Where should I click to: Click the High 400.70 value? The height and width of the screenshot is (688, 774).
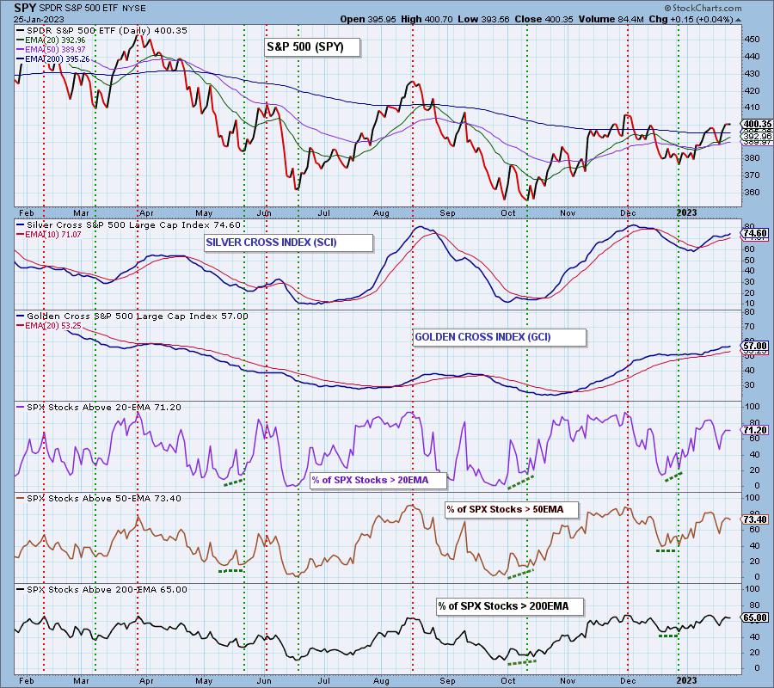coord(427,19)
